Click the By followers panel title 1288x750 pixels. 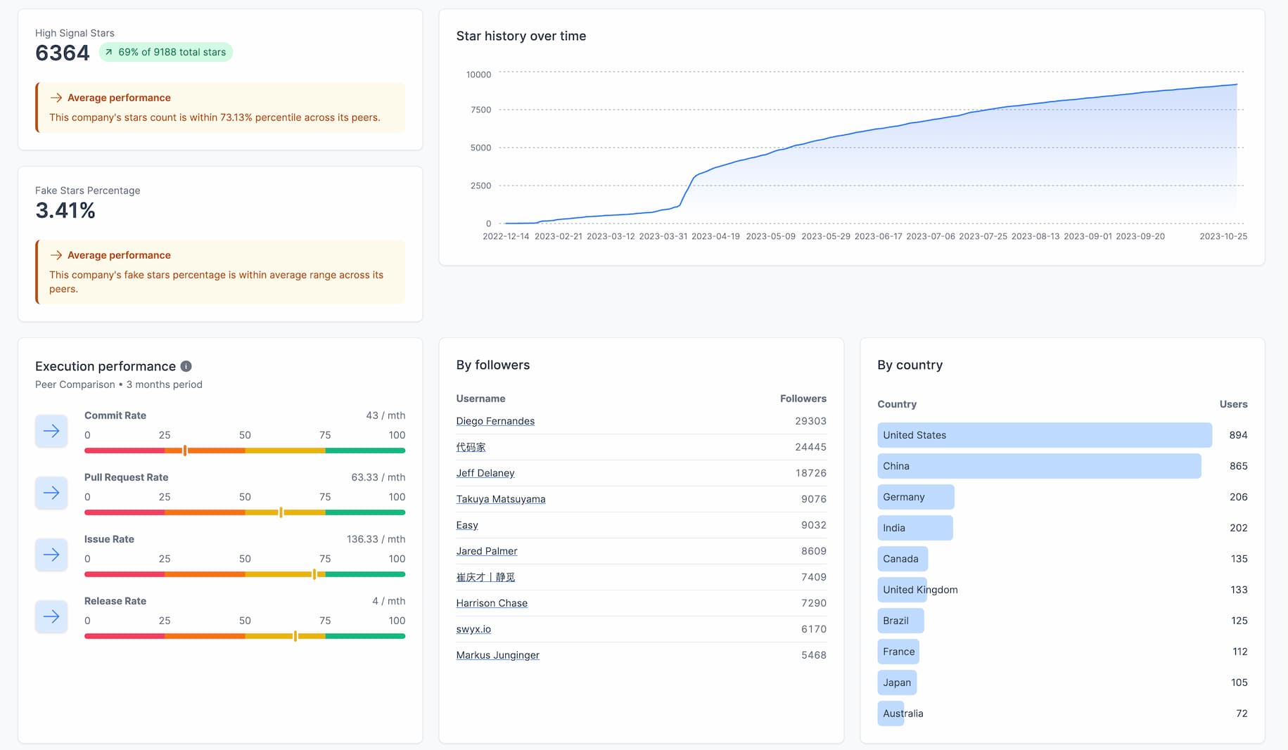click(493, 365)
